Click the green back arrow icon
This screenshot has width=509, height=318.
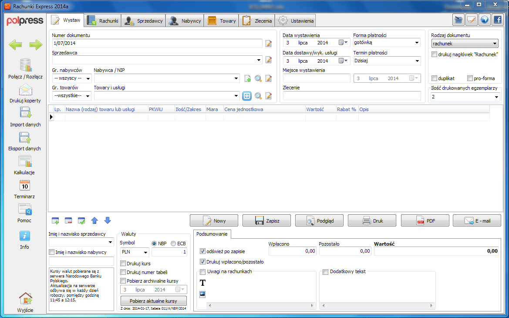(x=15, y=45)
